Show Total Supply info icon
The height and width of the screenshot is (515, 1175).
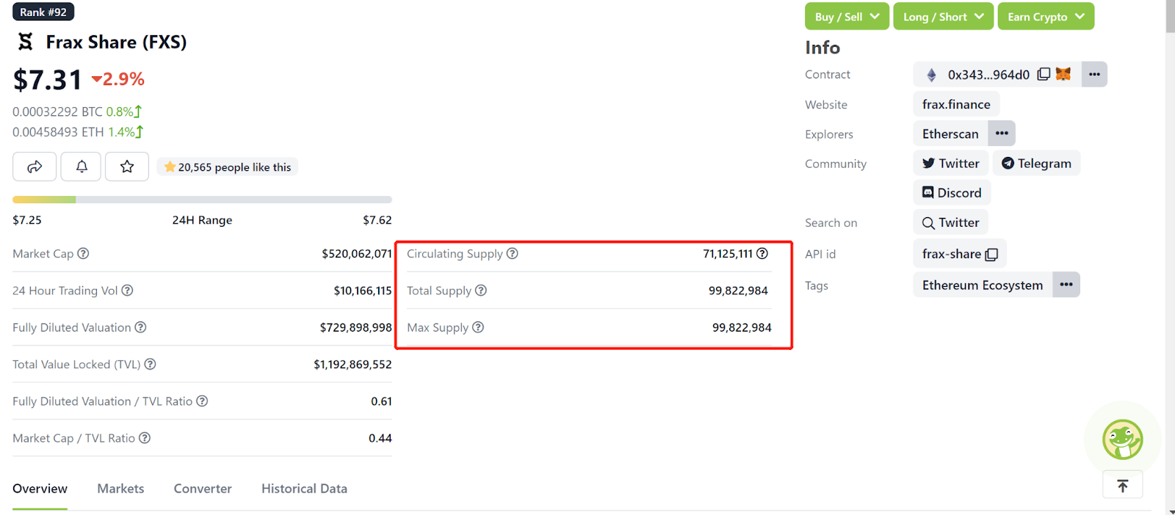click(x=481, y=290)
